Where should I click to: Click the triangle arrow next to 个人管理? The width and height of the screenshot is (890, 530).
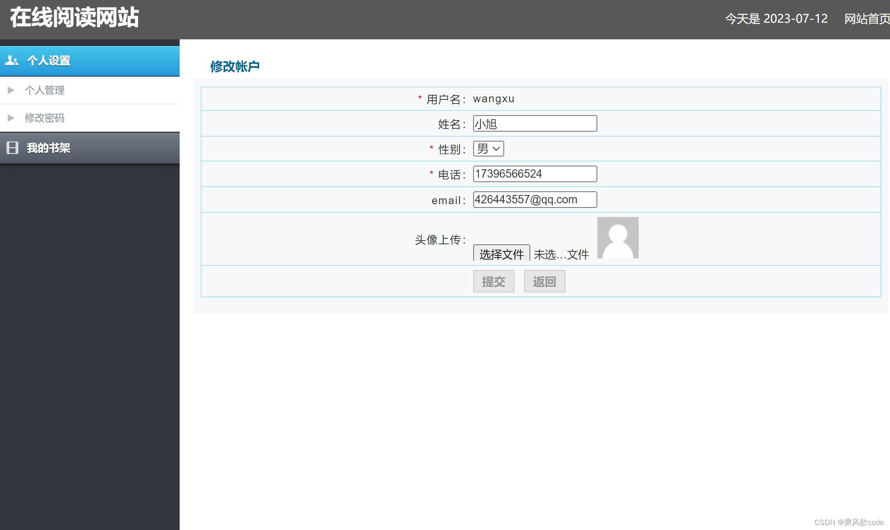tap(11, 90)
